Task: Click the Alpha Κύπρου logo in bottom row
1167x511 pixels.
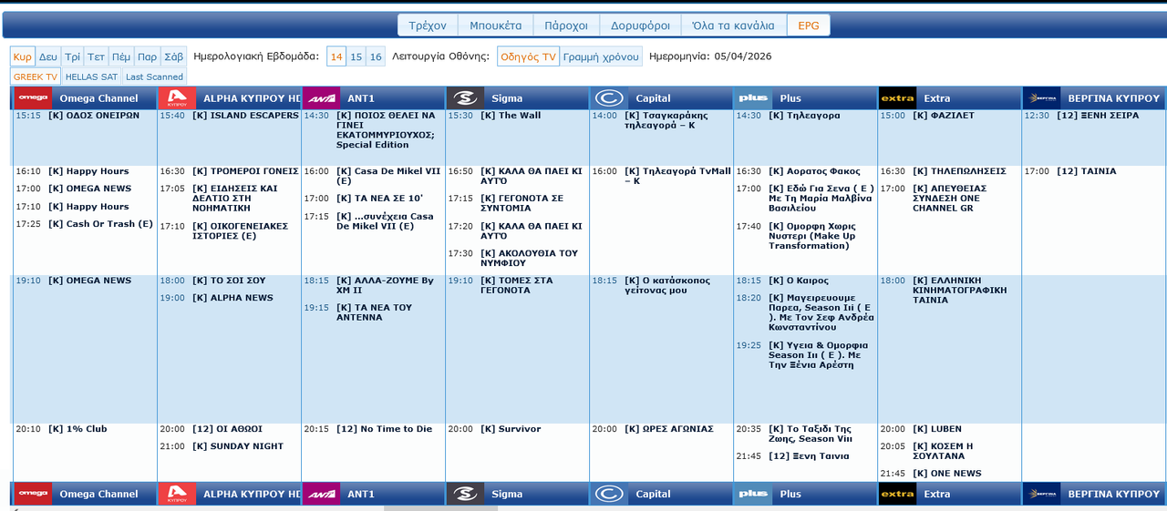Action: pos(178,494)
